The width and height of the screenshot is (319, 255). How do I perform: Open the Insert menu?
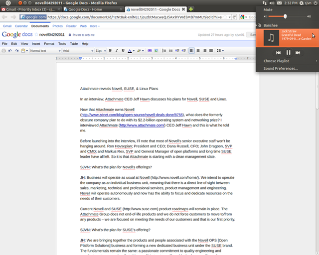pos(36,44)
